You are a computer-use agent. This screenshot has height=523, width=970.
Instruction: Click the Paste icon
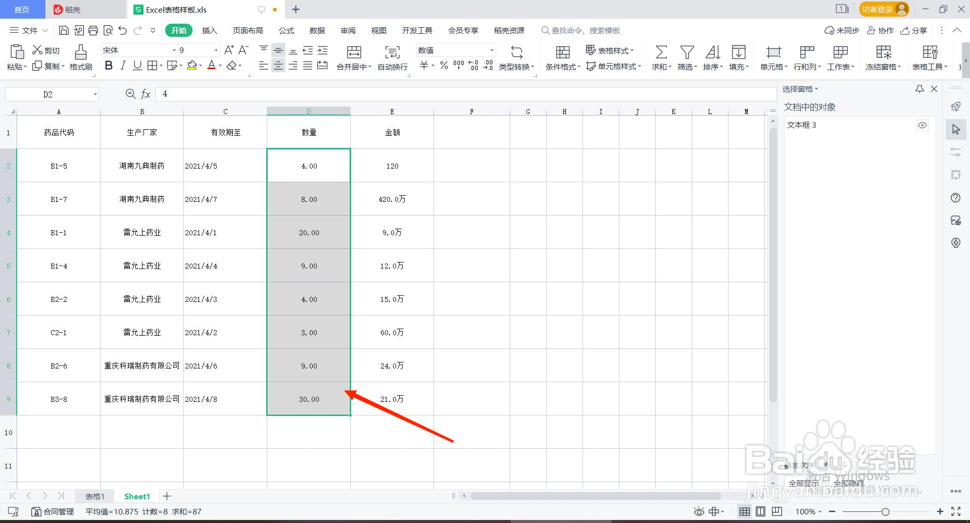coord(17,51)
